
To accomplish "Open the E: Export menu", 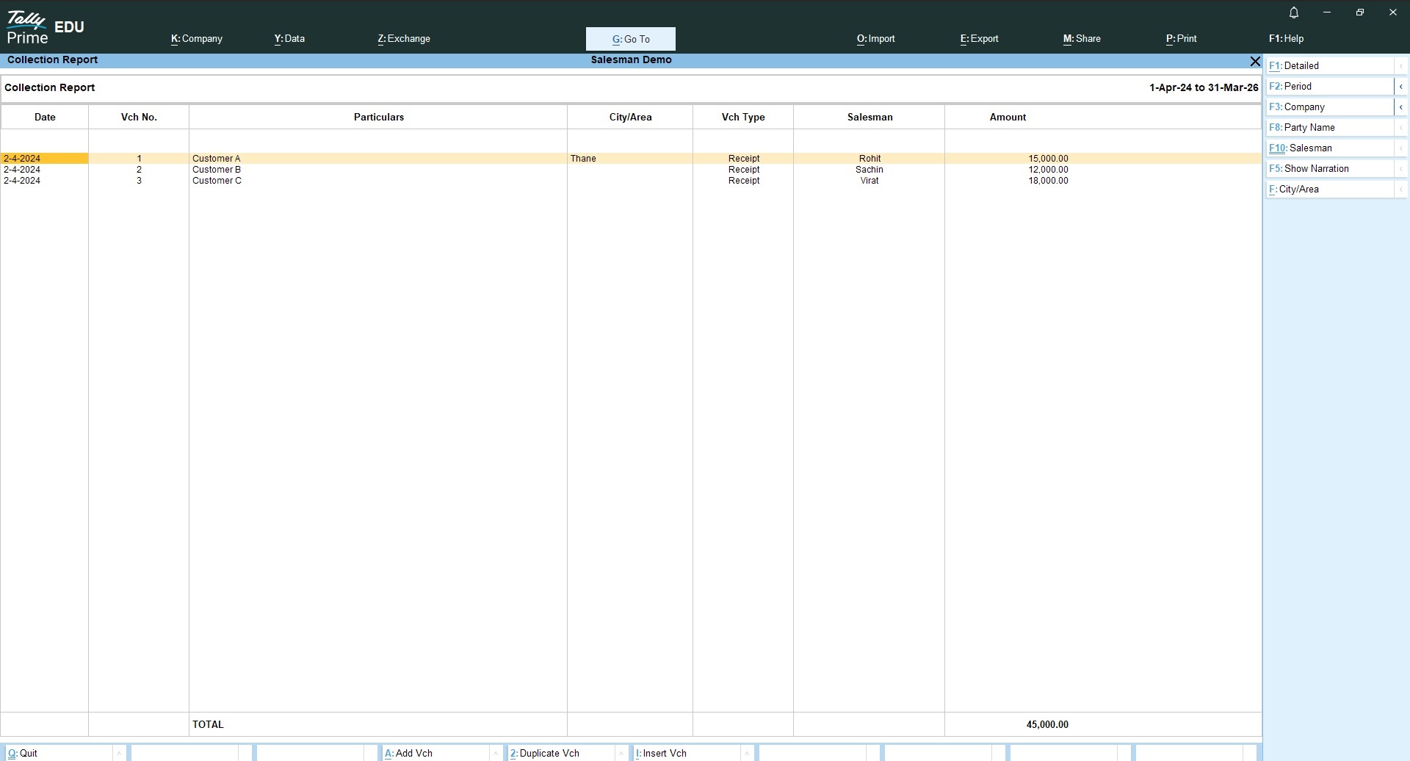I will click(979, 39).
